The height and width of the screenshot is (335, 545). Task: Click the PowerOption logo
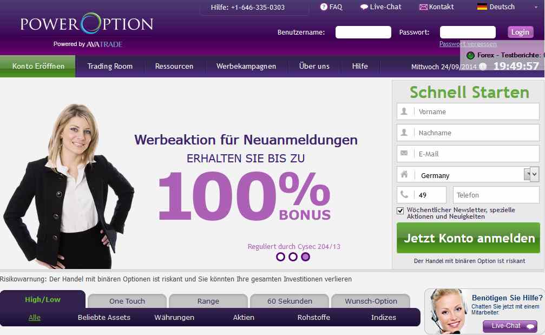[87, 24]
